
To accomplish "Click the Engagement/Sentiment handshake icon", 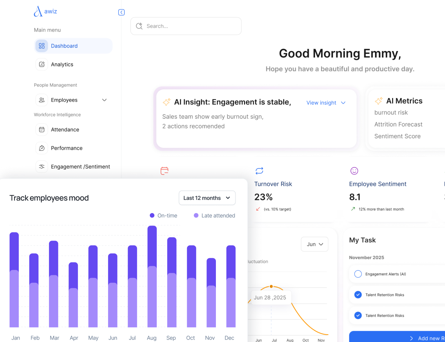I will pos(42,167).
